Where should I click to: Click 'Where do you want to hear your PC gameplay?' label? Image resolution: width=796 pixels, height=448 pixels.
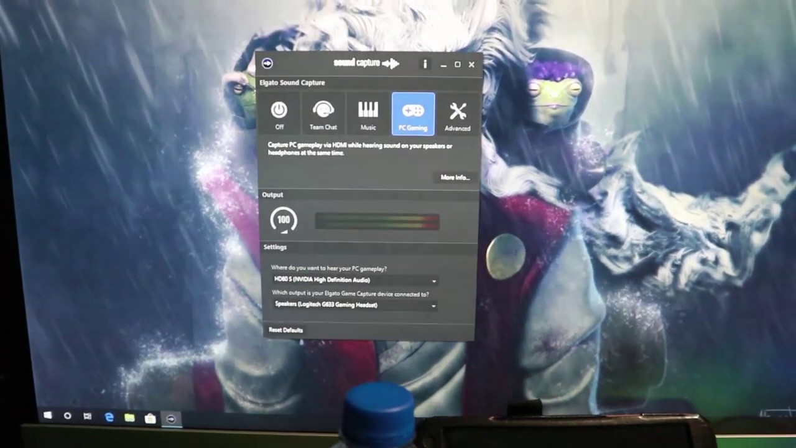(329, 268)
